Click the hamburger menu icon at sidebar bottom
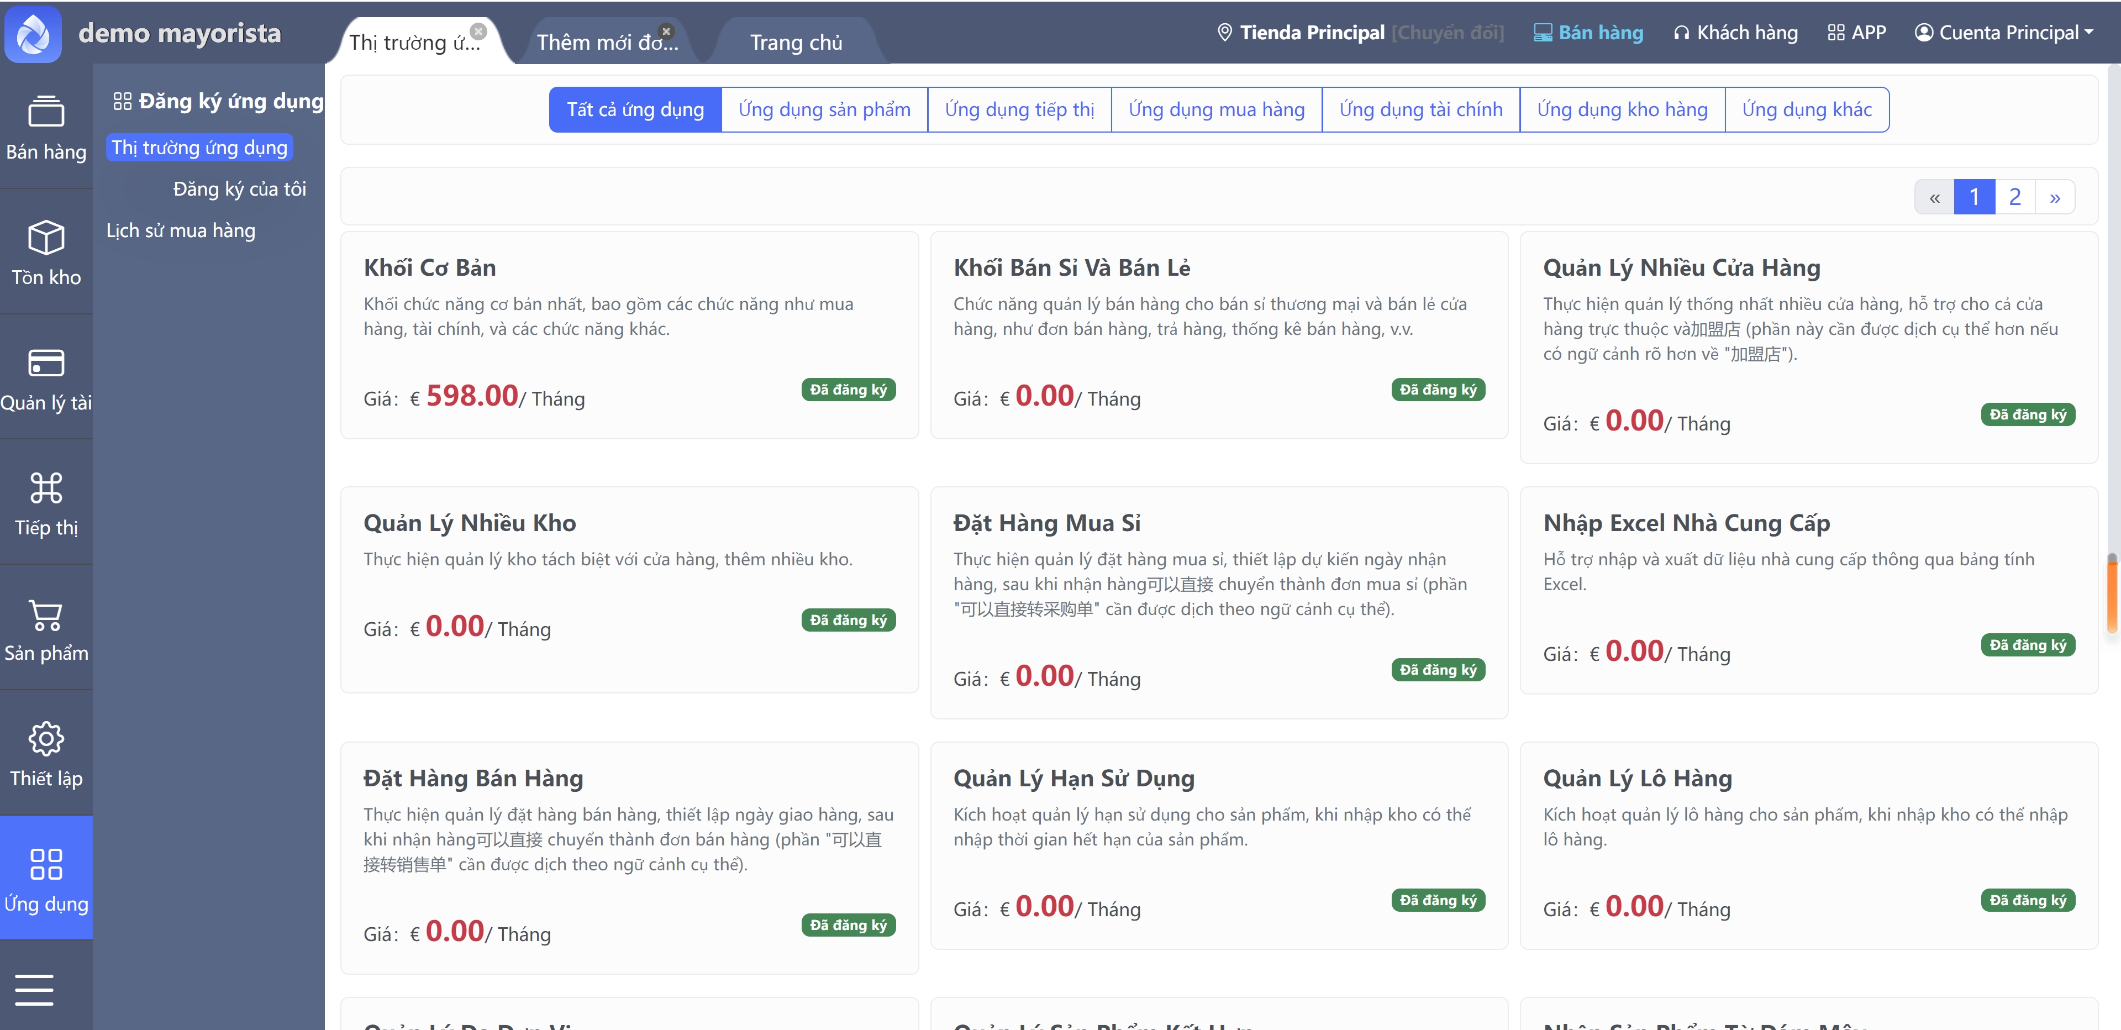 pos(35,990)
